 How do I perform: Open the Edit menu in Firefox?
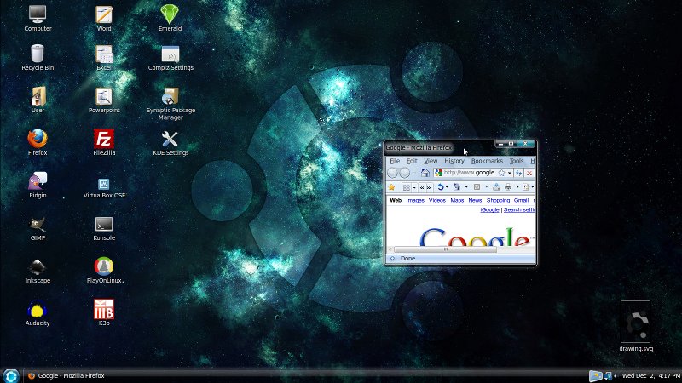[412, 161]
